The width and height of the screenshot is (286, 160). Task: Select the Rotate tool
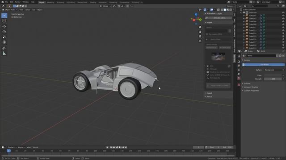point(4,32)
